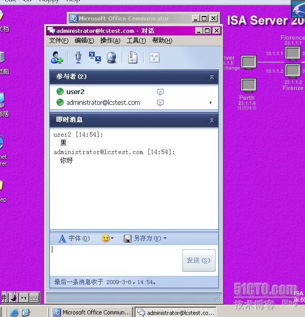Switch to Microsoft Office Commun... taskbar button
Viewport: 305px width, 317px height.
click(x=92, y=312)
